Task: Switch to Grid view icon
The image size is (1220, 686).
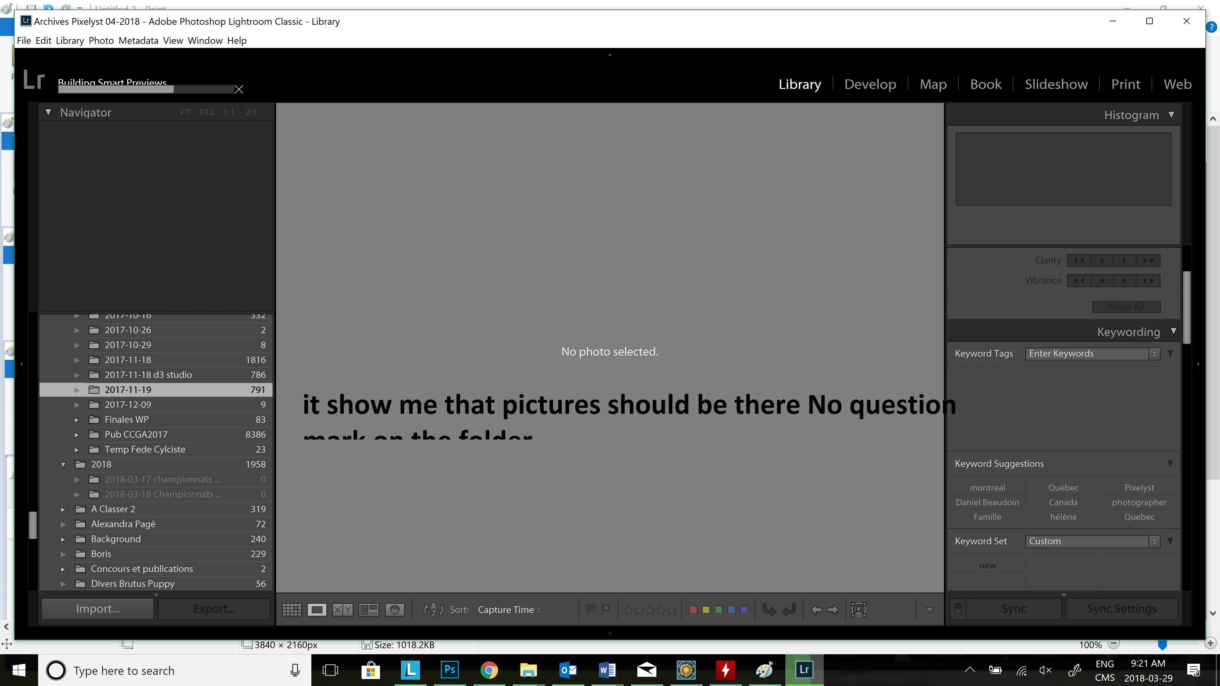Action: tap(292, 610)
